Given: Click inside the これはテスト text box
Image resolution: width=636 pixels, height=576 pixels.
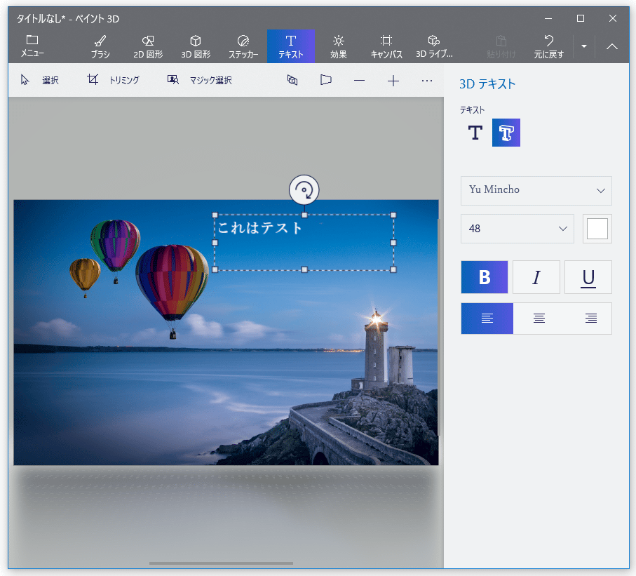Looking at the screenshot, I should click(x=304, y=242).
